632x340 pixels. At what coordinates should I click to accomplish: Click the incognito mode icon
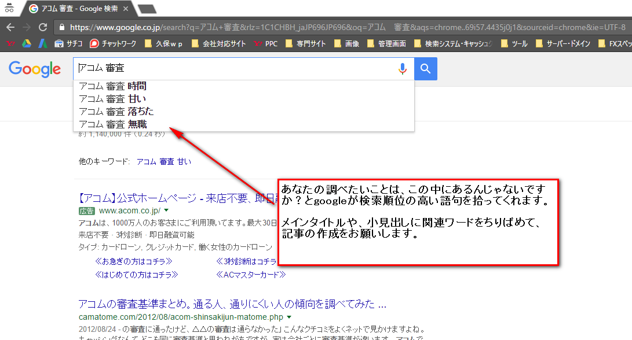(9, 8)
